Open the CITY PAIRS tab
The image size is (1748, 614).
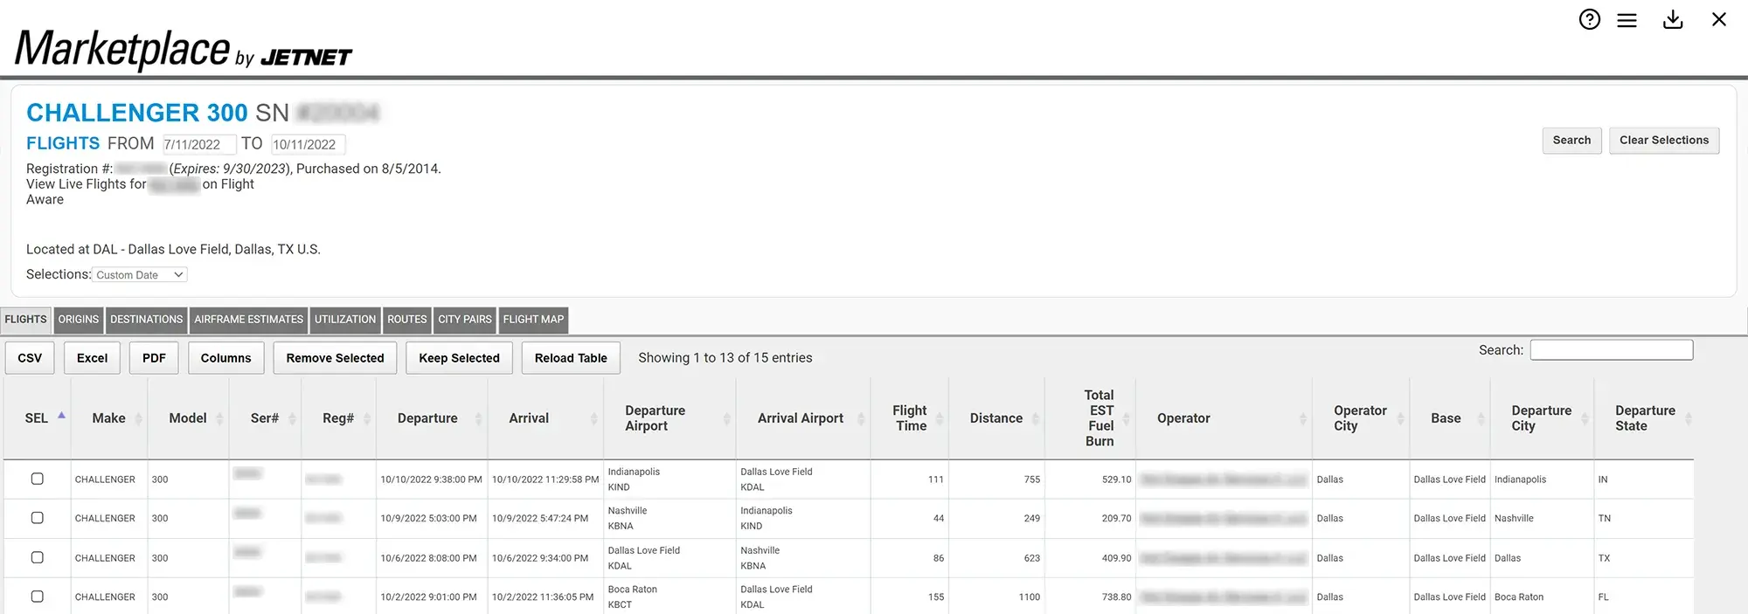tap(465, 320)
